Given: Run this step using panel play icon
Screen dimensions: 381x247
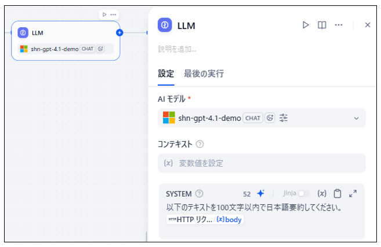Looking at the screenshot, I should tap(306, 25).
